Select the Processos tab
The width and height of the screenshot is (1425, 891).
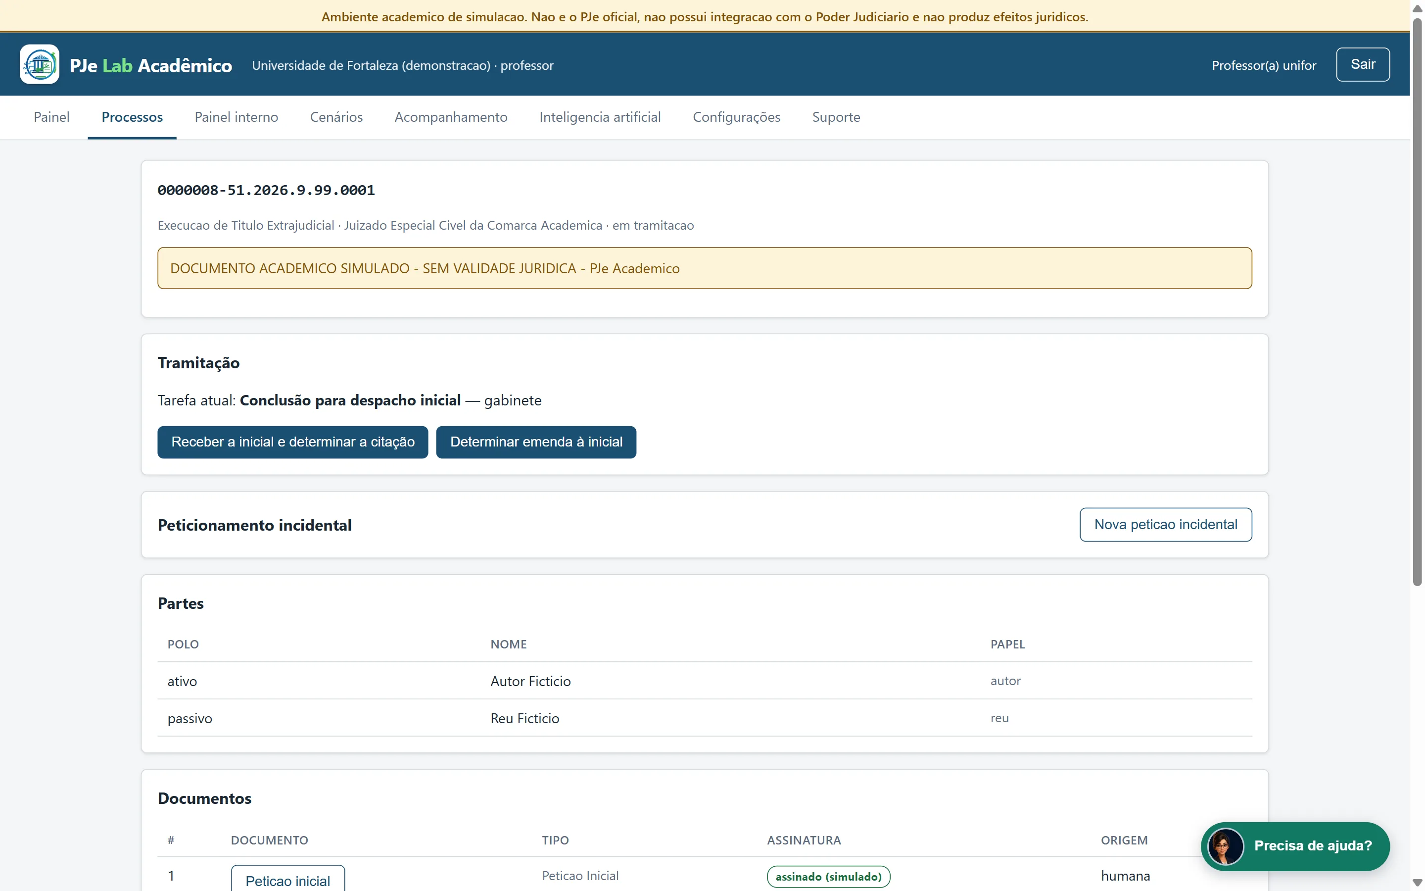coord(132,117)
